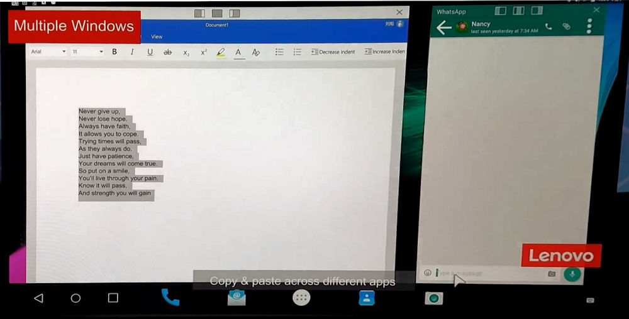Screen dimensions: 629x319
Task: Go back from Nancy's chat in WhatsApp
Action: [x=443, y=28]
